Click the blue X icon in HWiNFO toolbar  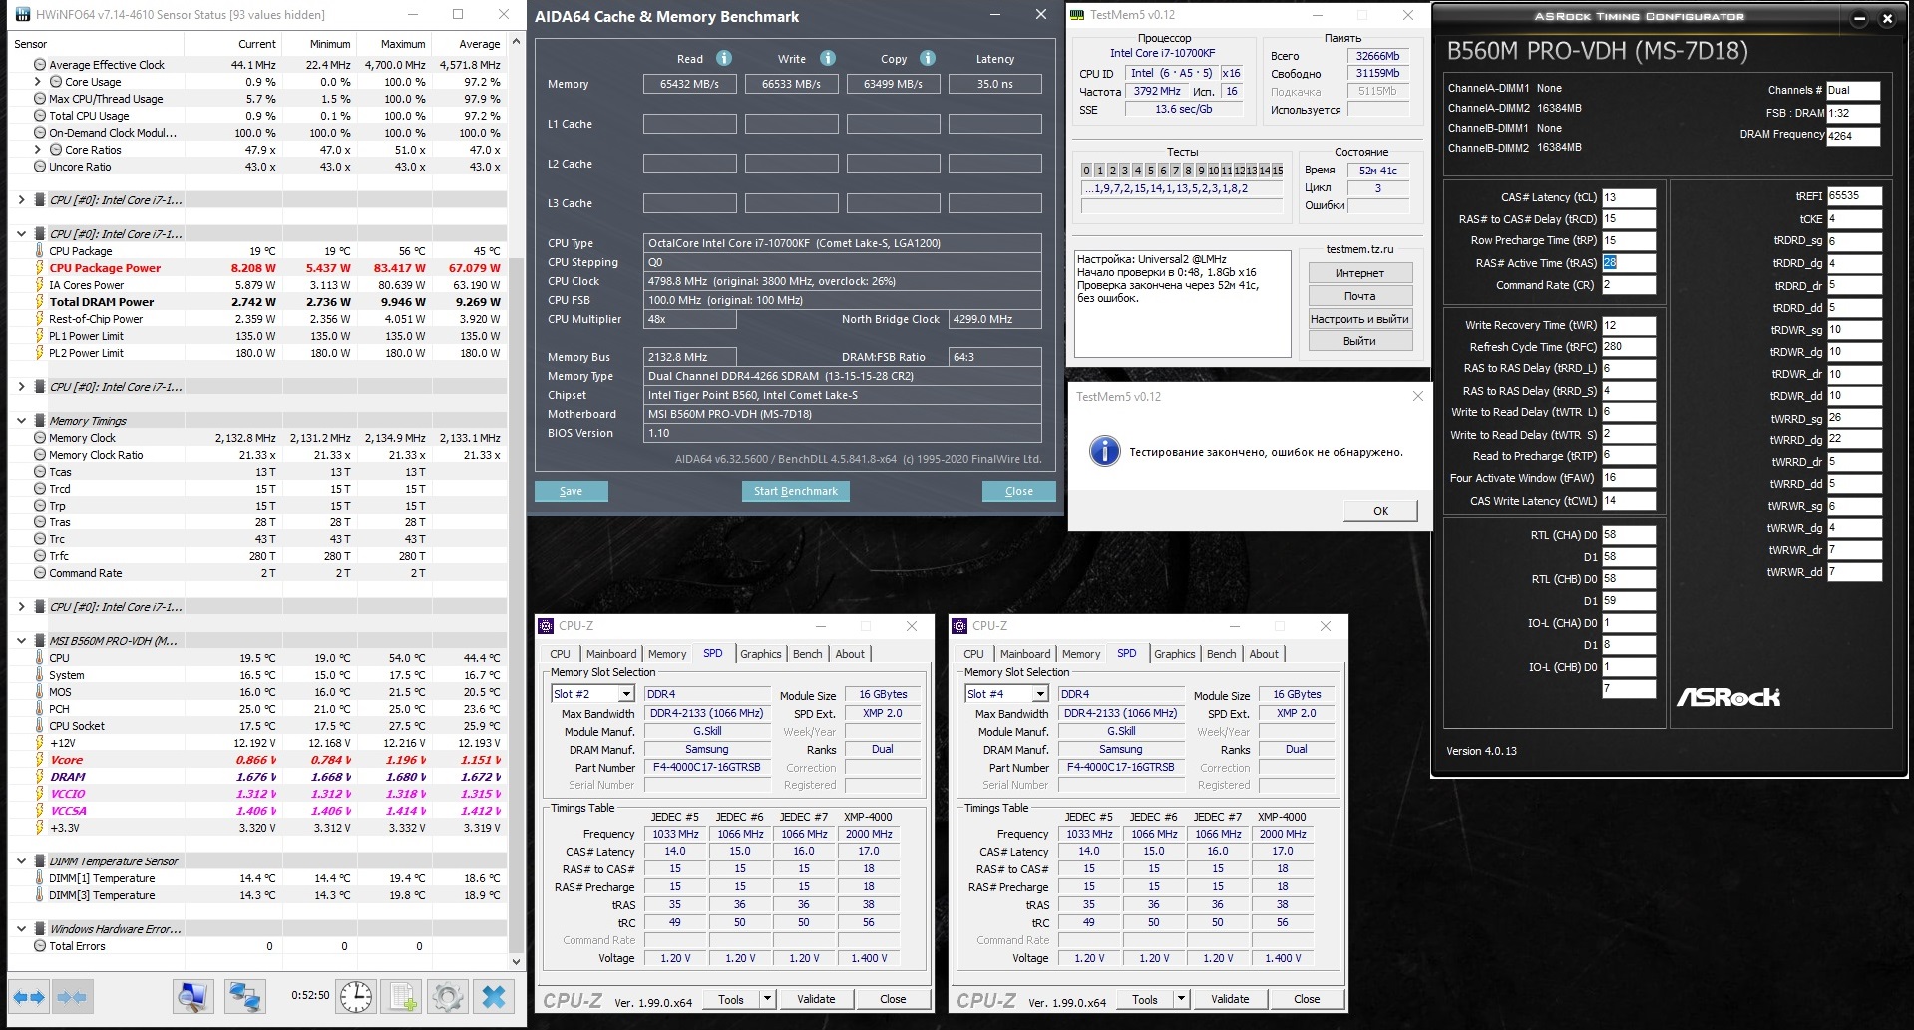(494, 996)
